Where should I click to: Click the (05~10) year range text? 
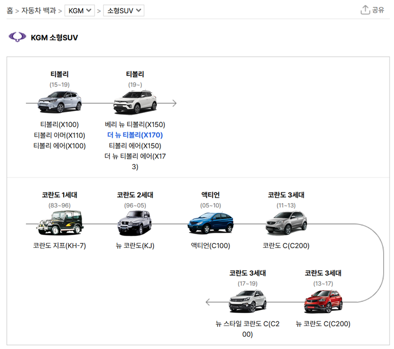(211, 206)
